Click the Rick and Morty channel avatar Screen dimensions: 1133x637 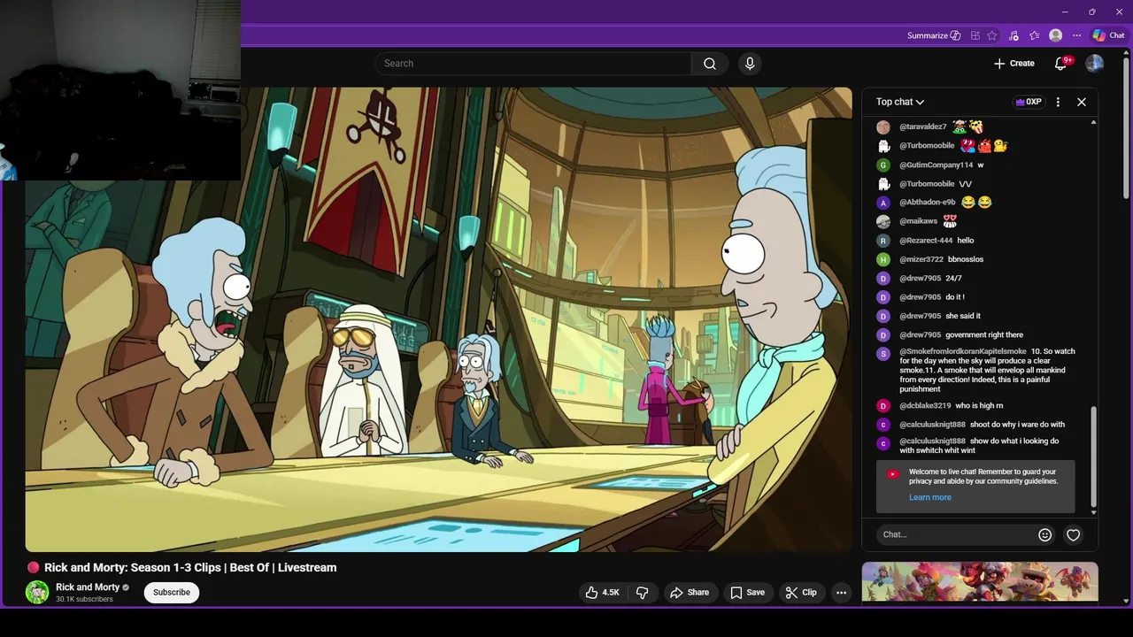37,592
